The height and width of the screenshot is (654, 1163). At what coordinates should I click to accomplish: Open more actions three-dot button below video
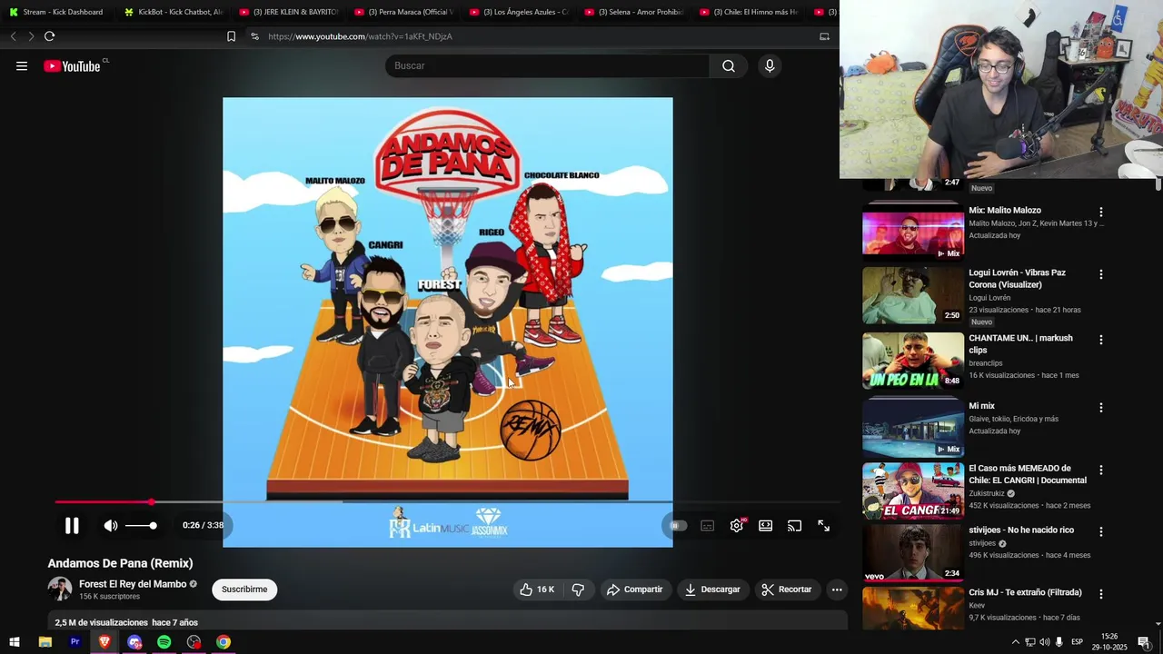coord(837,590)
